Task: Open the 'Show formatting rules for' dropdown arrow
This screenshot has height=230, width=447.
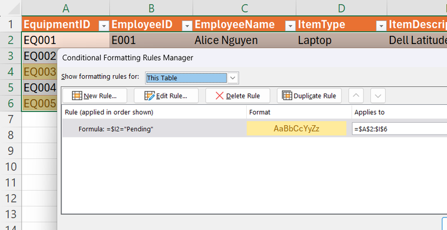Action: [233, 78]
